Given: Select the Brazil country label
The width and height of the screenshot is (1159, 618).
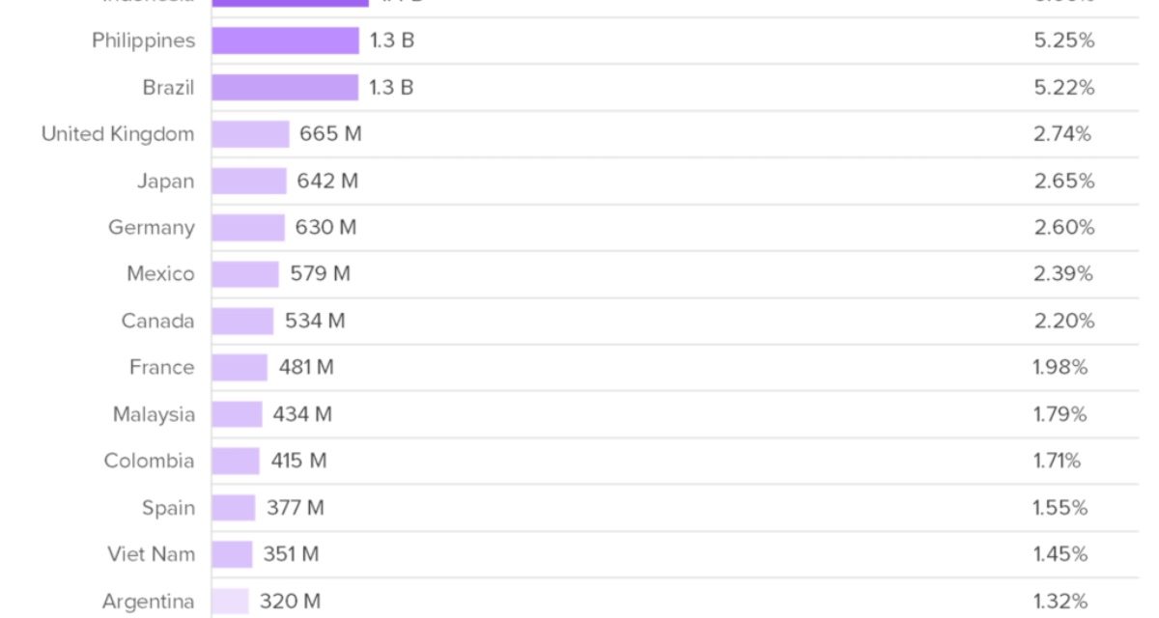Looking at the screenshot, I should click(168, 88).
